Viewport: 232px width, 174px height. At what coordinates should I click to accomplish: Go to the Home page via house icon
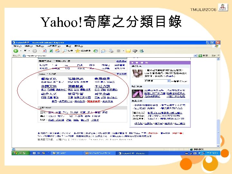57,51
